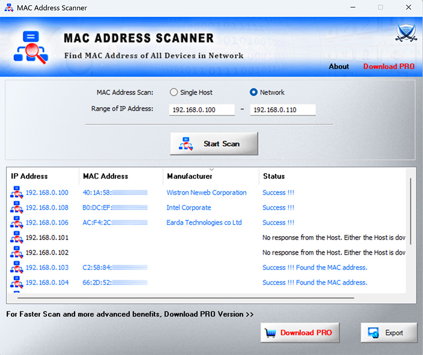Screen dimensions: 423x355
Task: Enable Network mode radio button
Action: 254,92
